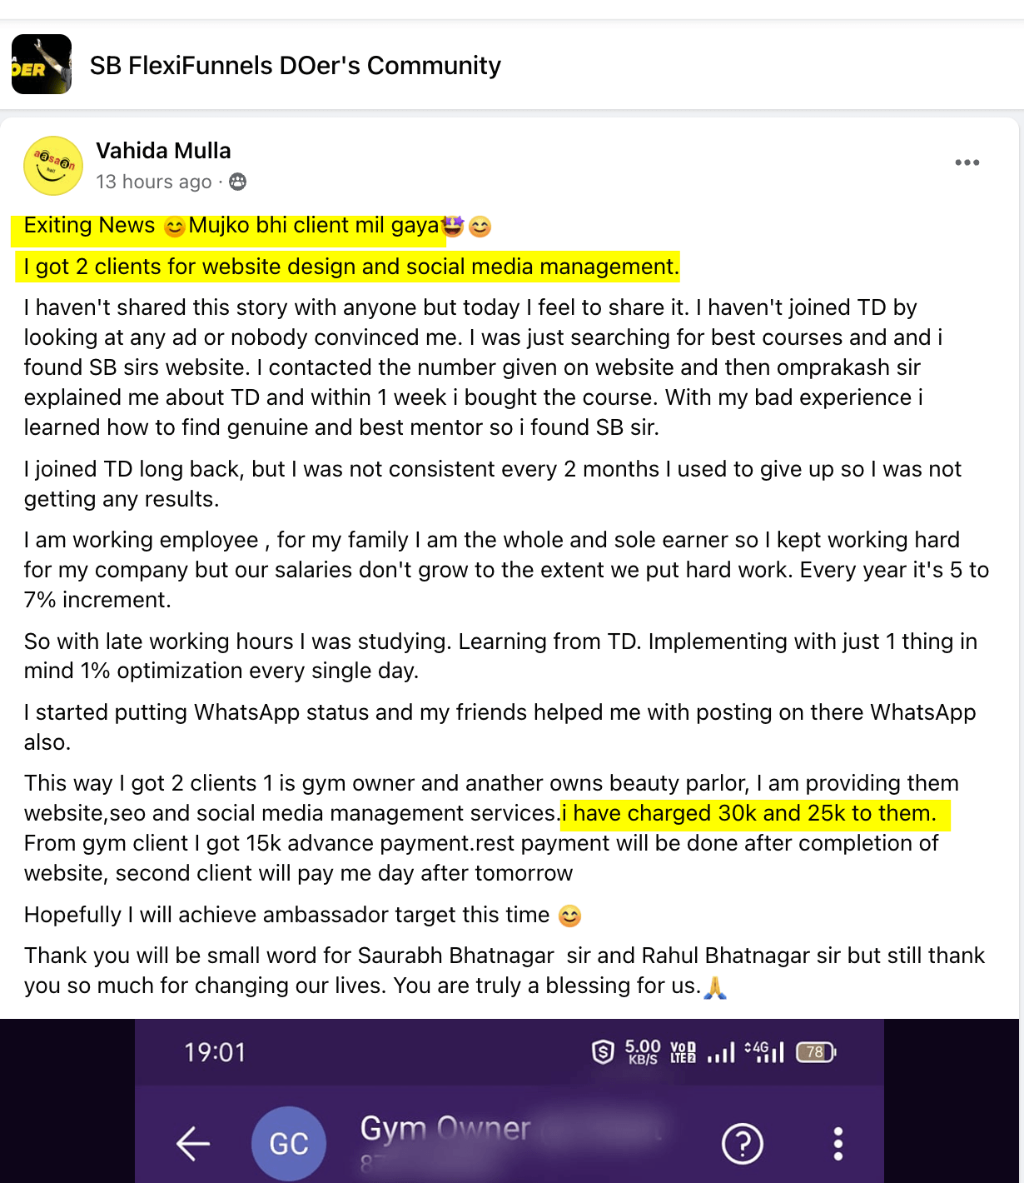
Task: Click the shield icon in the phone status bar
Action: click(603, 1052)
